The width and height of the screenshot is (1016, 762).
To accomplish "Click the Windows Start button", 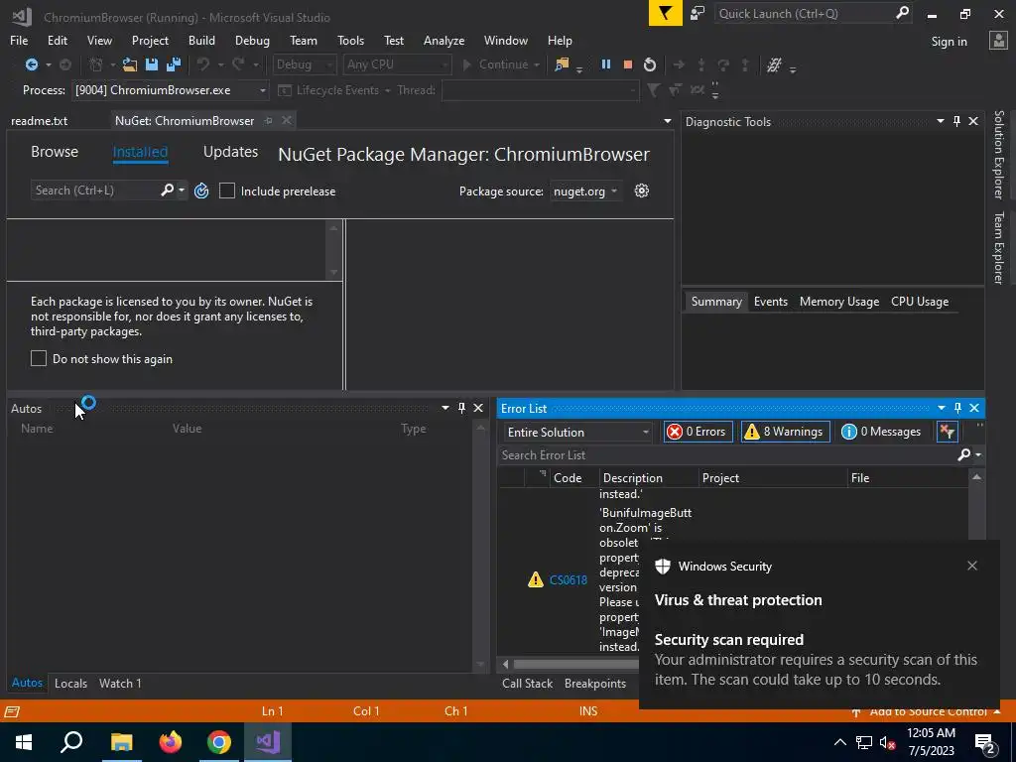I will tap(24, 742).
